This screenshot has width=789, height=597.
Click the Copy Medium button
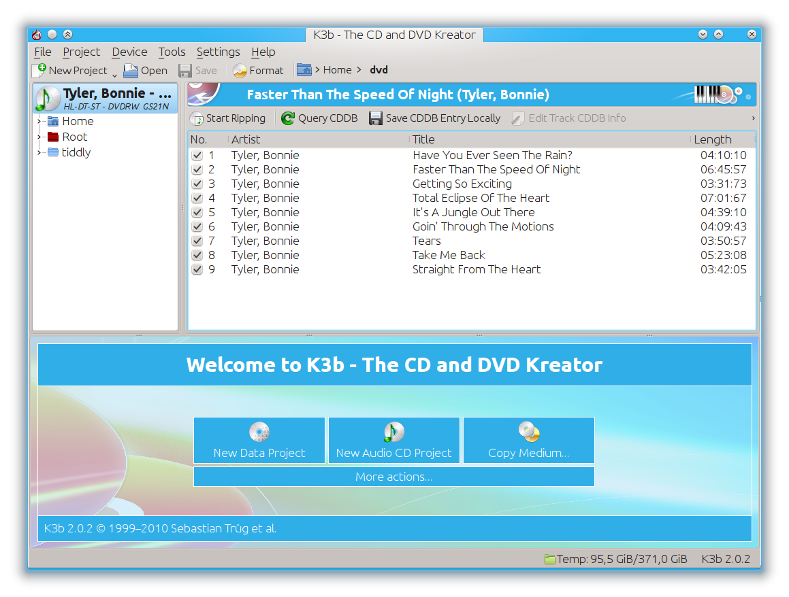click(529, 440)
